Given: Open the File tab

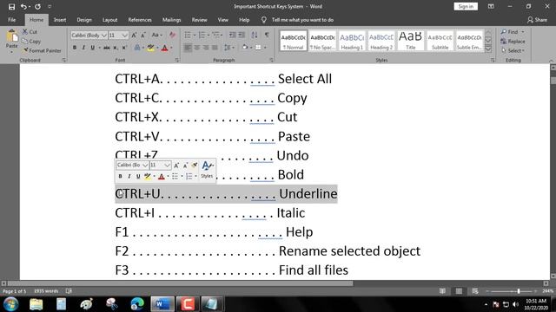Looking at the screenshot, I should pyautogui.click(x=11, y=20).
